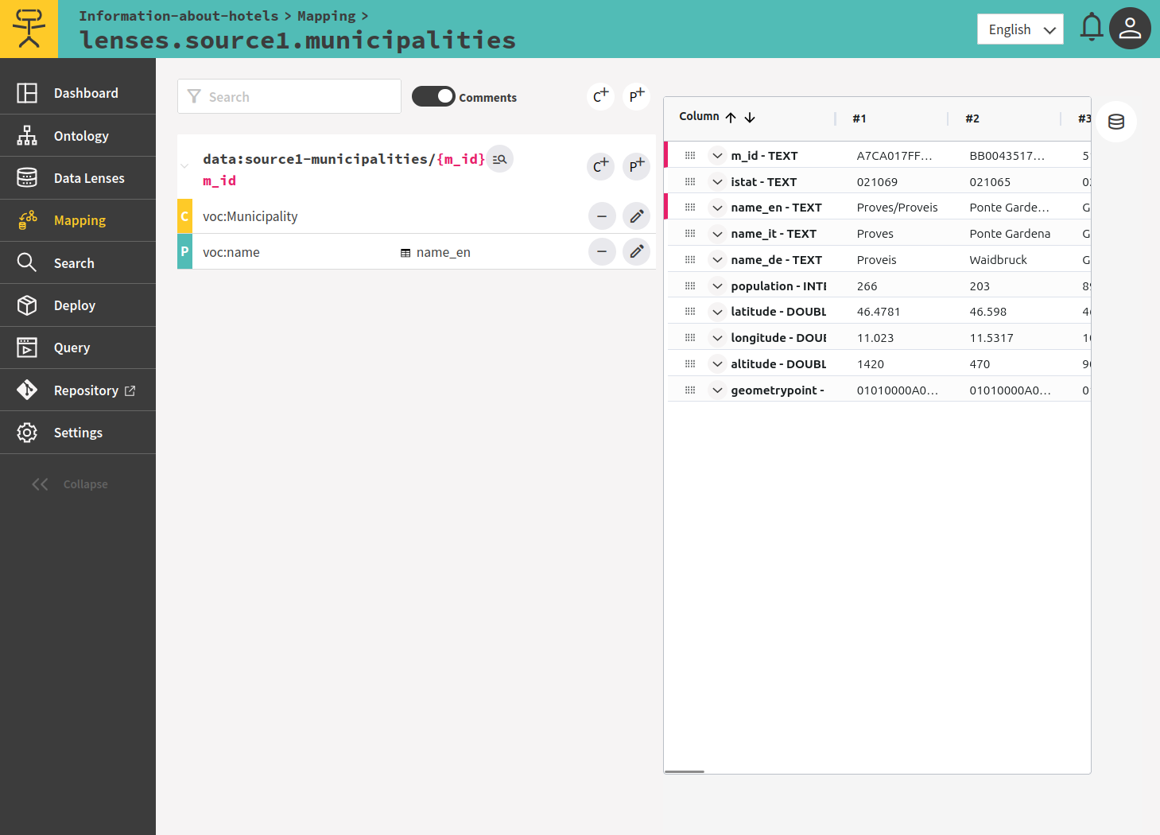
Task: Remove the voc:name property mapping
Action: point(602,252)
